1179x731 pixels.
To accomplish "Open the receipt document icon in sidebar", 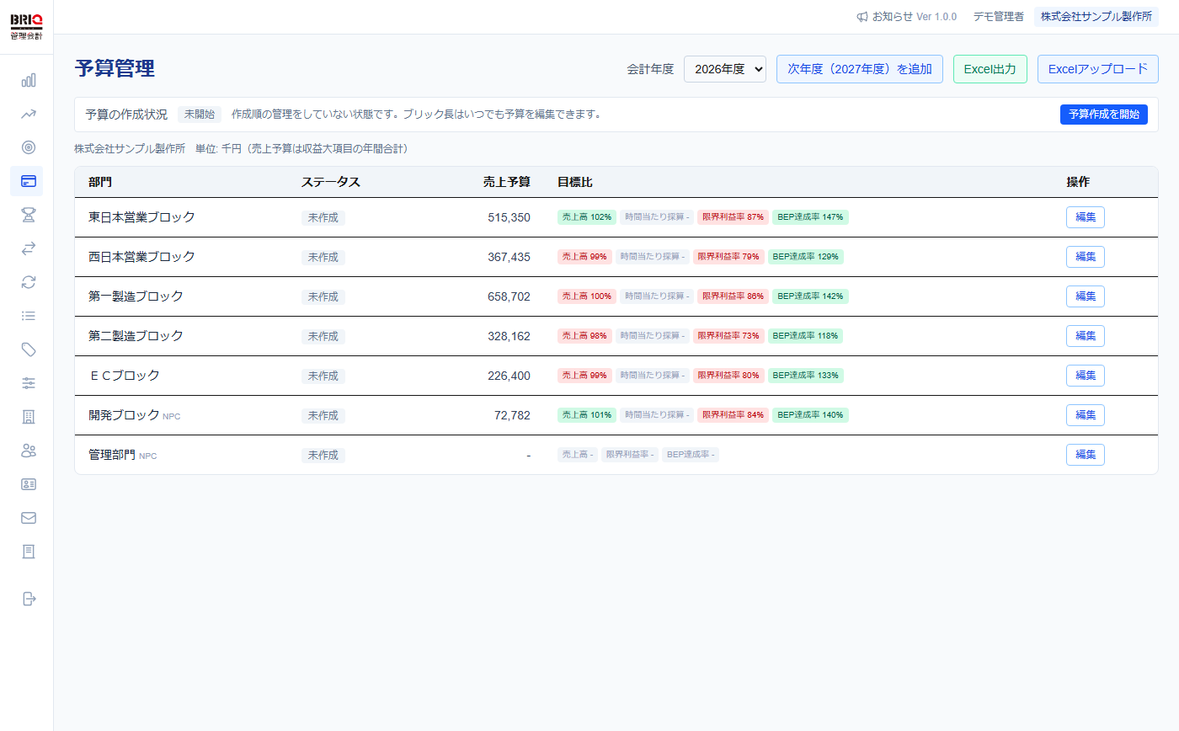I will coord(29,552).
